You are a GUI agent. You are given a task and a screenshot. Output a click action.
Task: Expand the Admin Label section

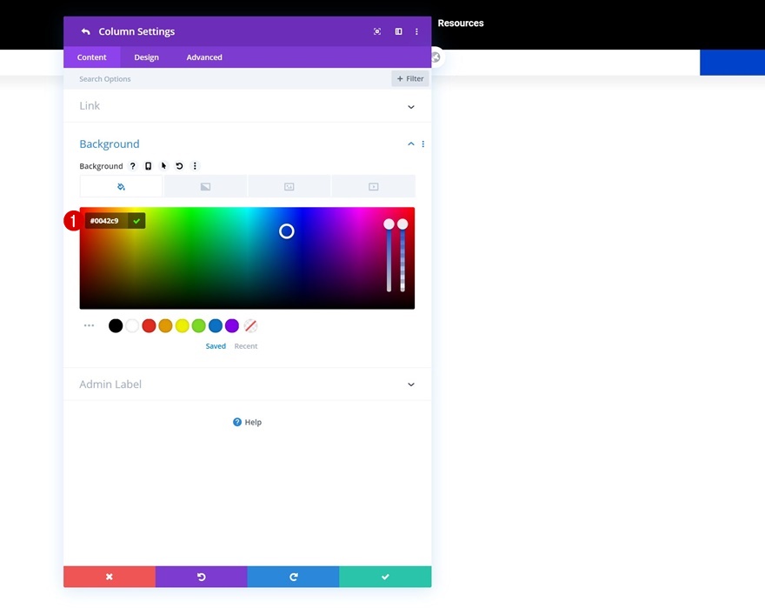coord(247,384)
